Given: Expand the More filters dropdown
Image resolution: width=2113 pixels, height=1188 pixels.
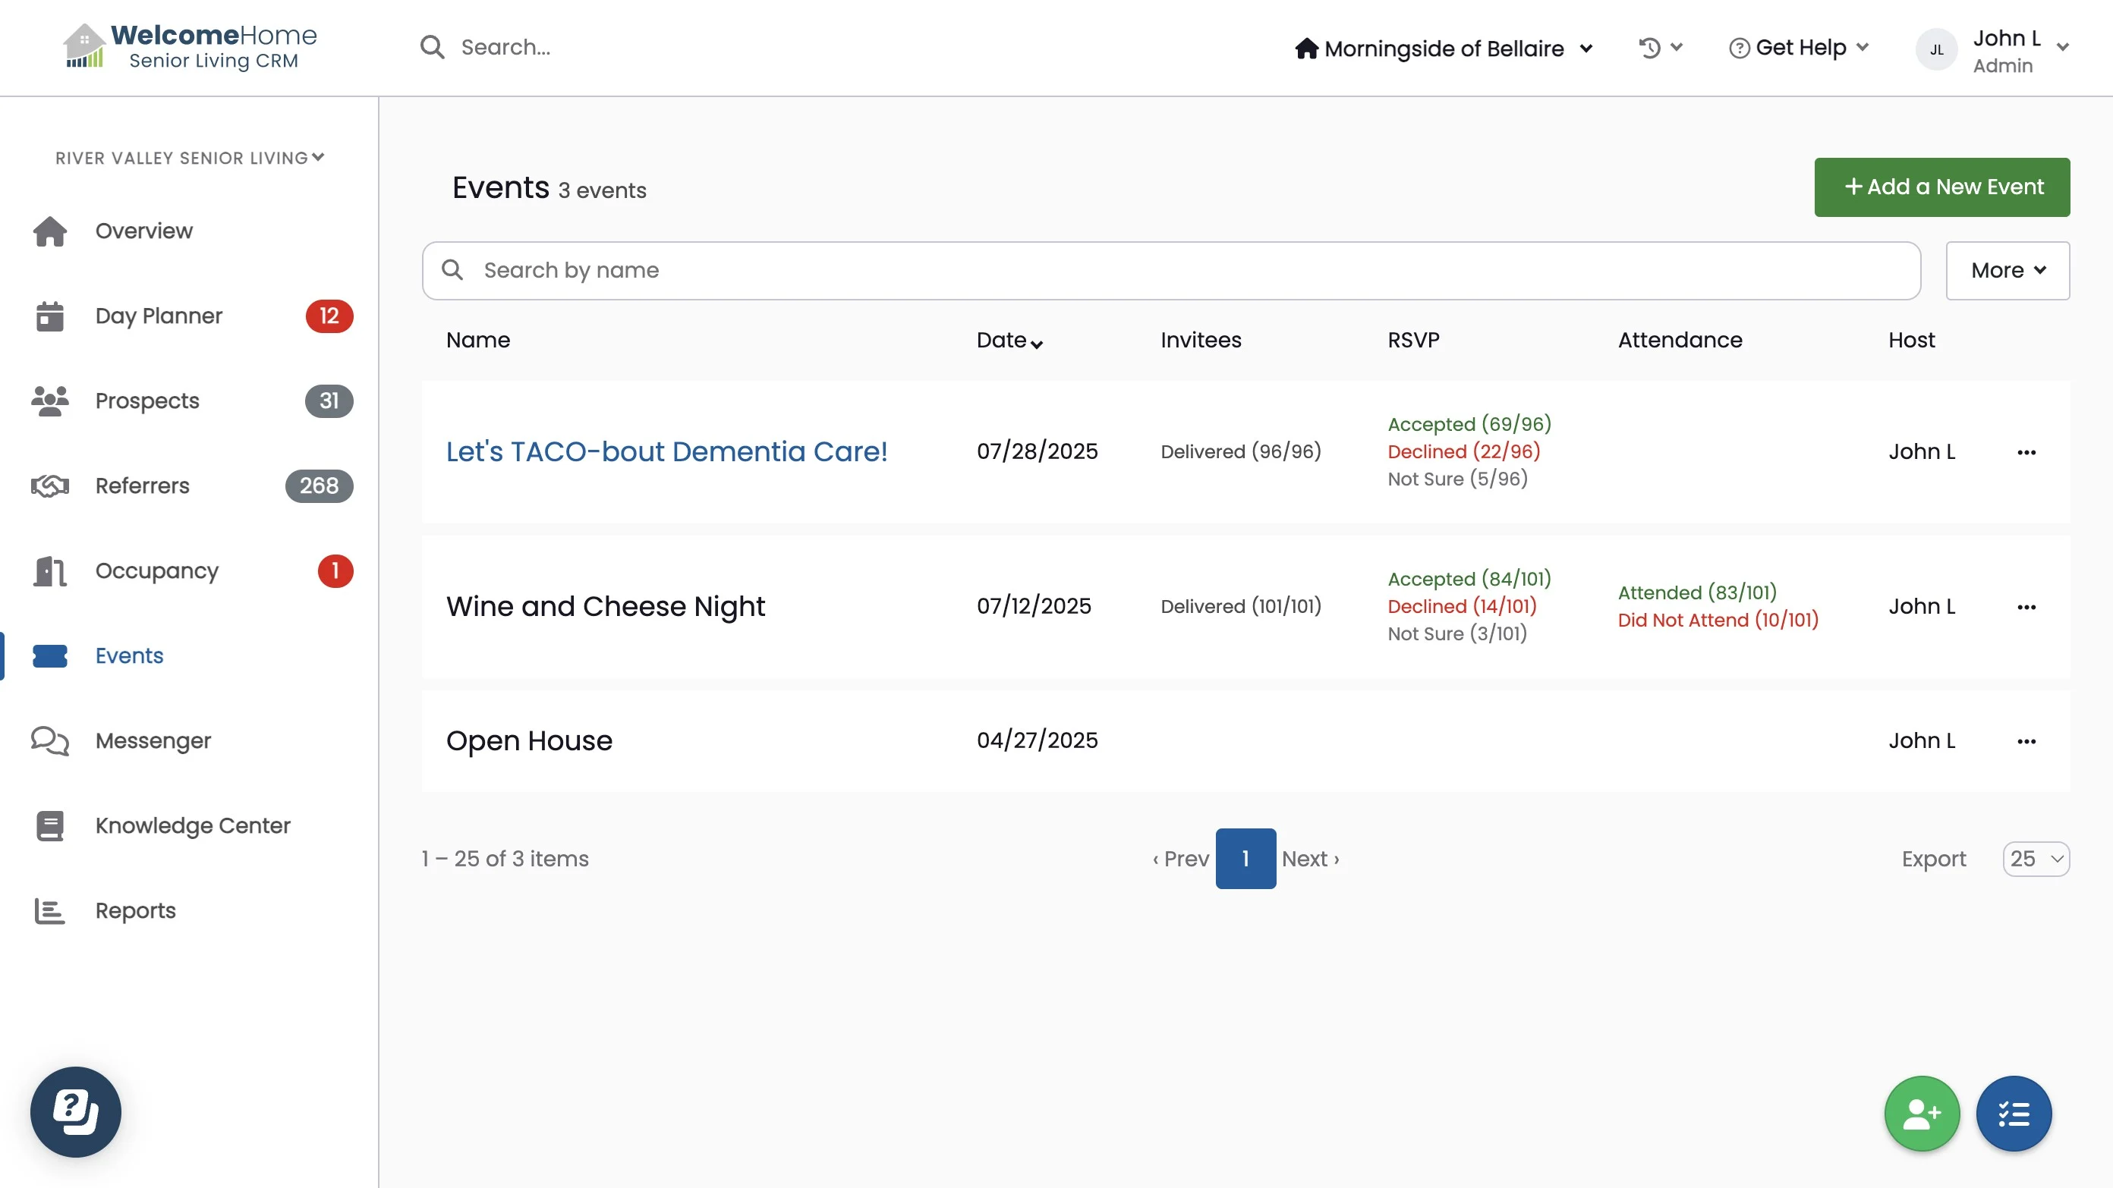Looking at the screenshot, I should pyautogui.click(x=2007, y=271).
